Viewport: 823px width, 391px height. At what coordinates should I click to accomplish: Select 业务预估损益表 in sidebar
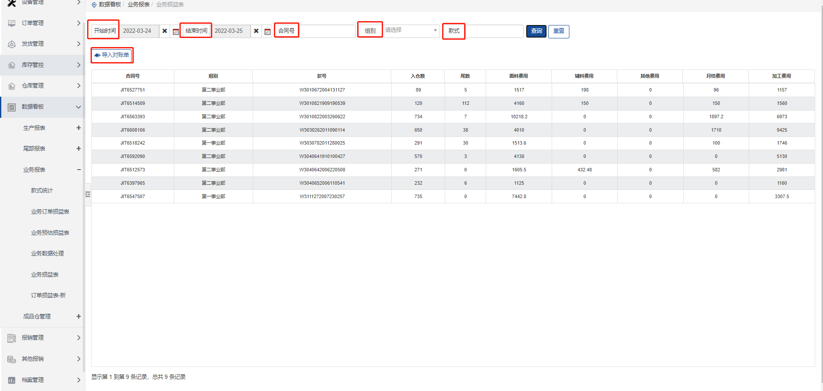50,233
